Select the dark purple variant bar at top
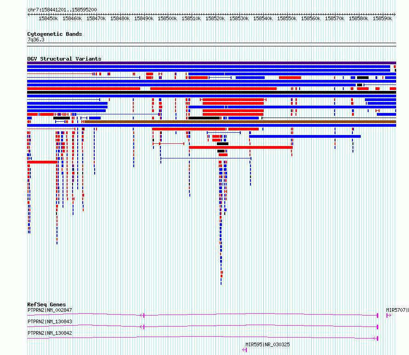This screenshot has height=355, width=409. [211, 63]
